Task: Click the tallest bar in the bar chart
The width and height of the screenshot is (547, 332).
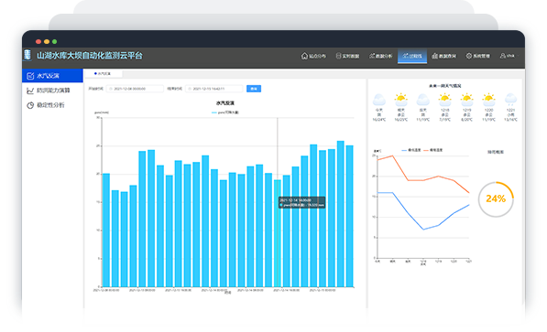Action: pyautogui.click(x=341, y=214)
